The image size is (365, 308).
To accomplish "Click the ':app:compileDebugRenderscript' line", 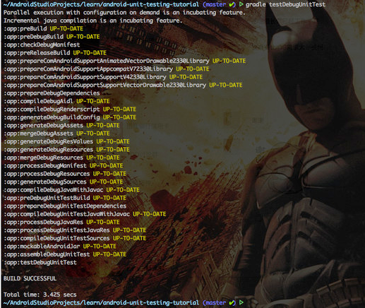I will [x=70, y=109].
